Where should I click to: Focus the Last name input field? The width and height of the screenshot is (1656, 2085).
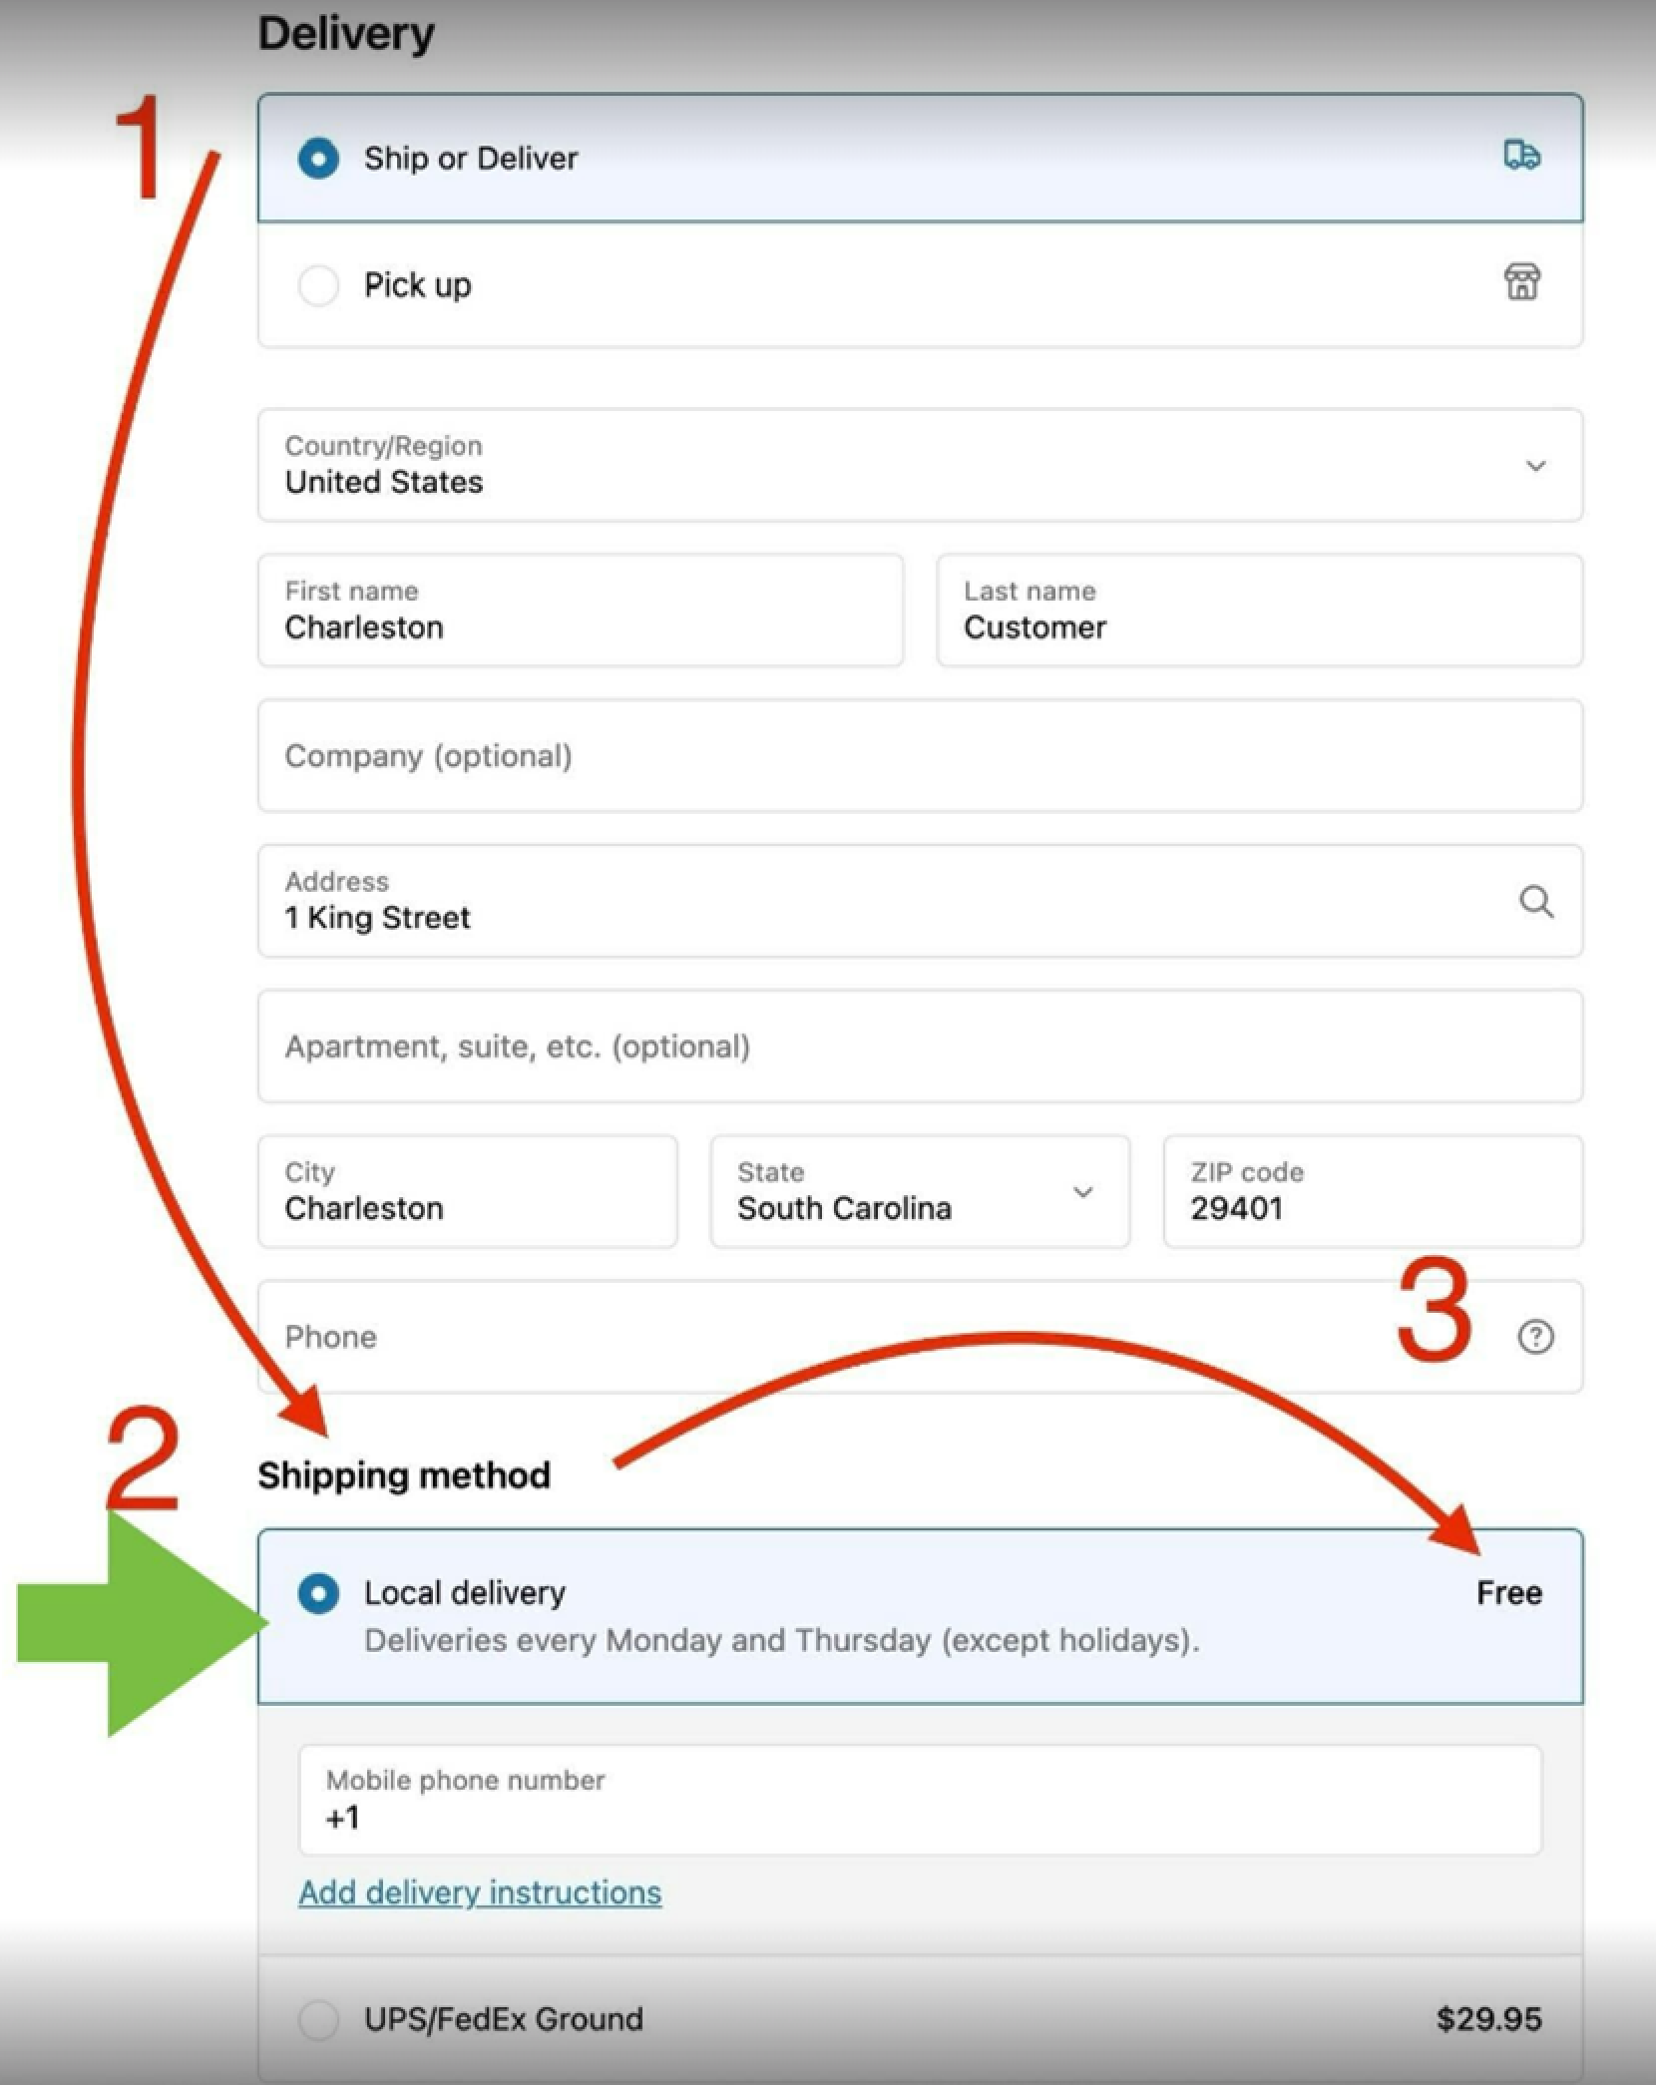pyautogui.click(x=1259, y=612)
